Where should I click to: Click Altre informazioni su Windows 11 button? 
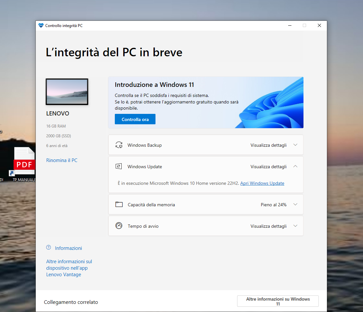[278, 301]
